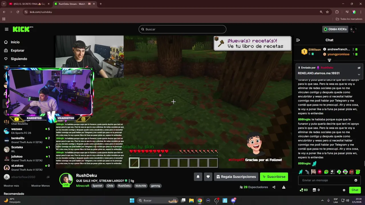Open Chrome three-dot menu

tap(361, 12)
